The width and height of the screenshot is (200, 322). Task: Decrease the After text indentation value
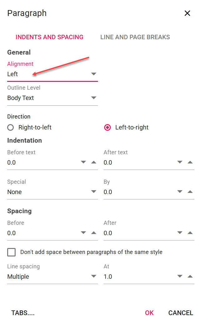click(180, 162)
